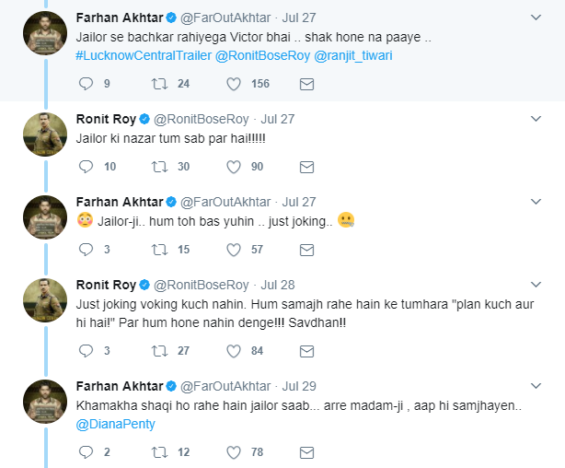Viewport: 565px width, 468px height.
Task: Direct message the Just joking voking tweet
Action: point(306,350)
